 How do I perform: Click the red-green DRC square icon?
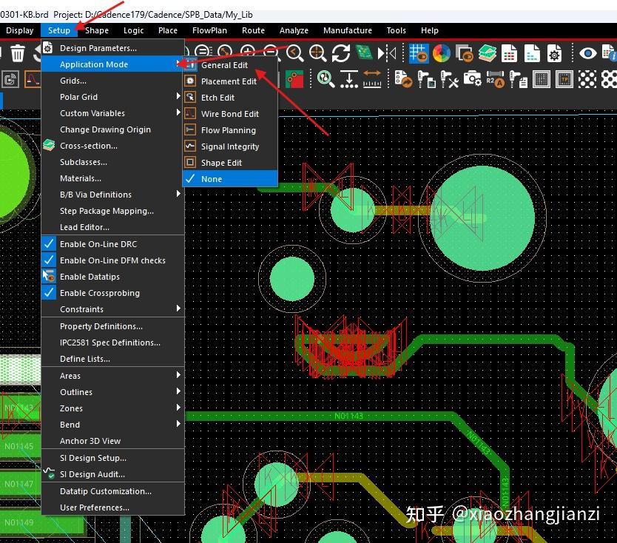294,79
